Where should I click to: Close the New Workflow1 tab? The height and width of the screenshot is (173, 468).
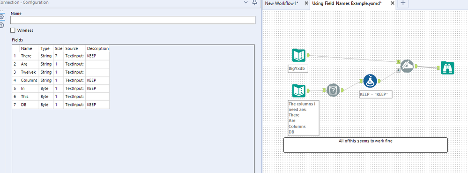point(306,3)
